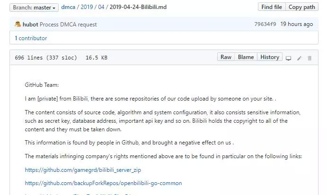Open file in GitHub Desktop icon
This screenshot has width=327, height=195.
[288, 58]
